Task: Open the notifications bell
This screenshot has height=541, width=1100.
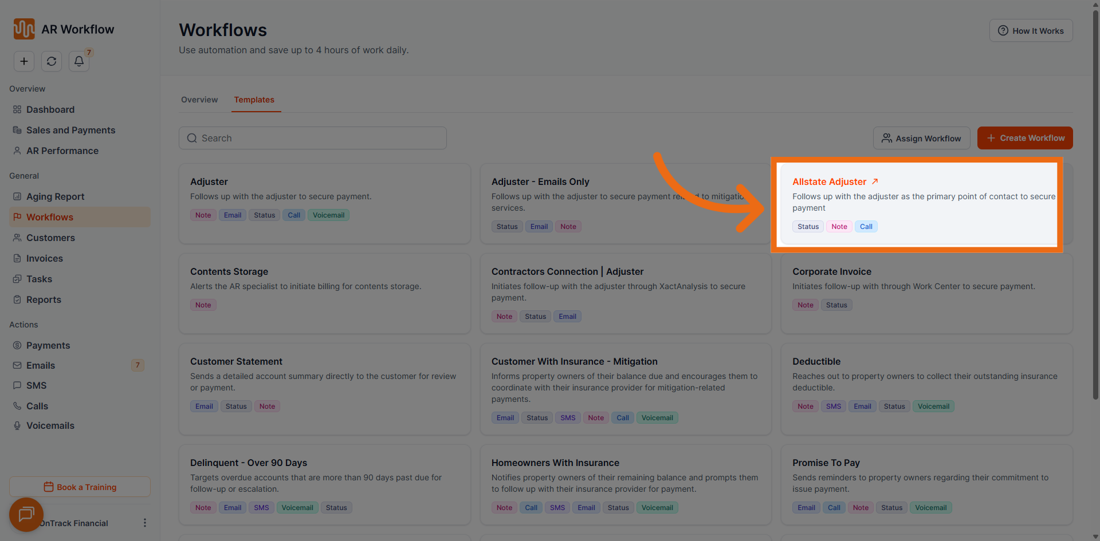Action: (79, 61)
